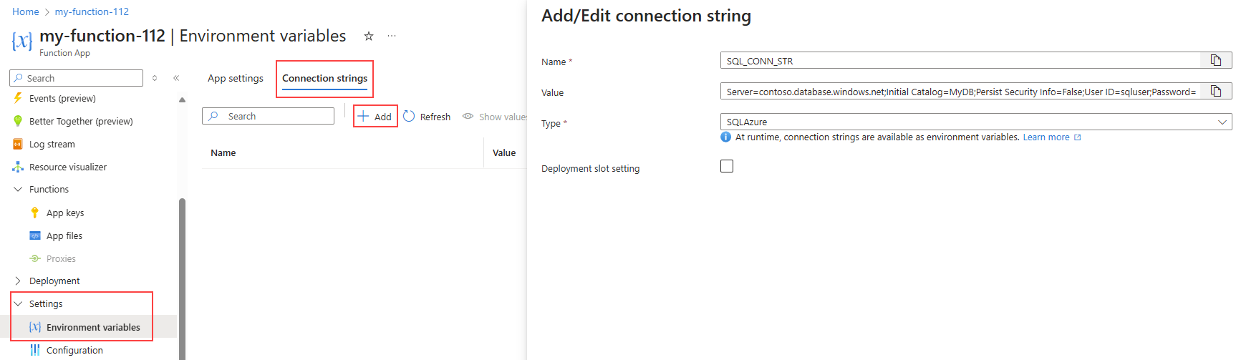This screenshot has height=360, width=1236.
Task: Go to Home breadcrumb
Action: (26, 11)
